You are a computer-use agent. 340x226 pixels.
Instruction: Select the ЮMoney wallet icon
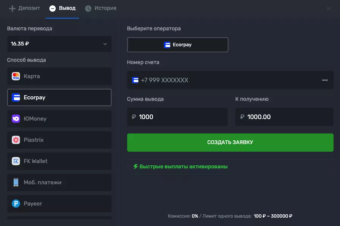(15, 119)
